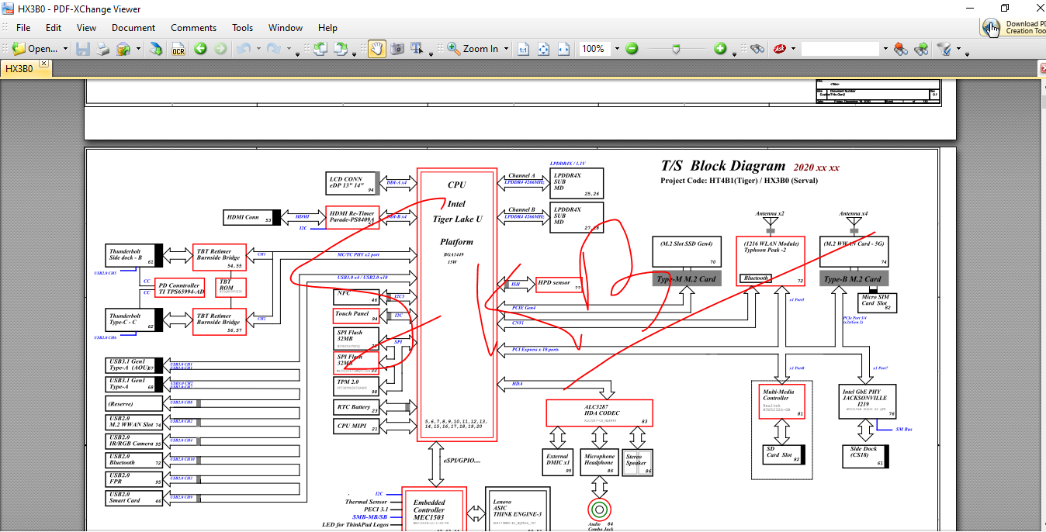Set zoom to Actual Size 1:1
The width and height of the screenshot is (1046, 532).
[x=523, y=49]
